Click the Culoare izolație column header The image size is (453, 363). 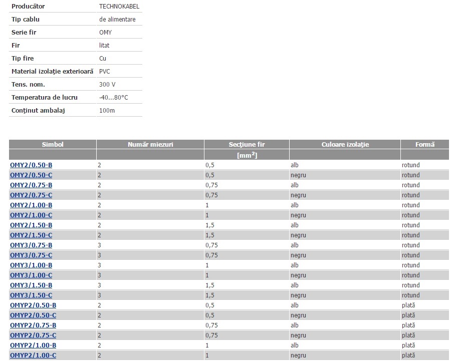[345, 144]
